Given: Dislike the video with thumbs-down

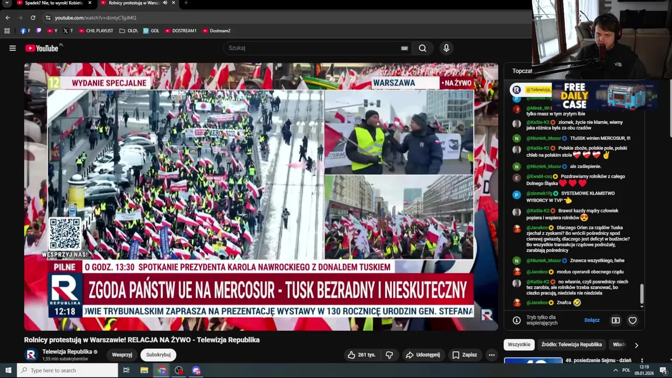Looking at the screenshot, I should coord(389,355).
